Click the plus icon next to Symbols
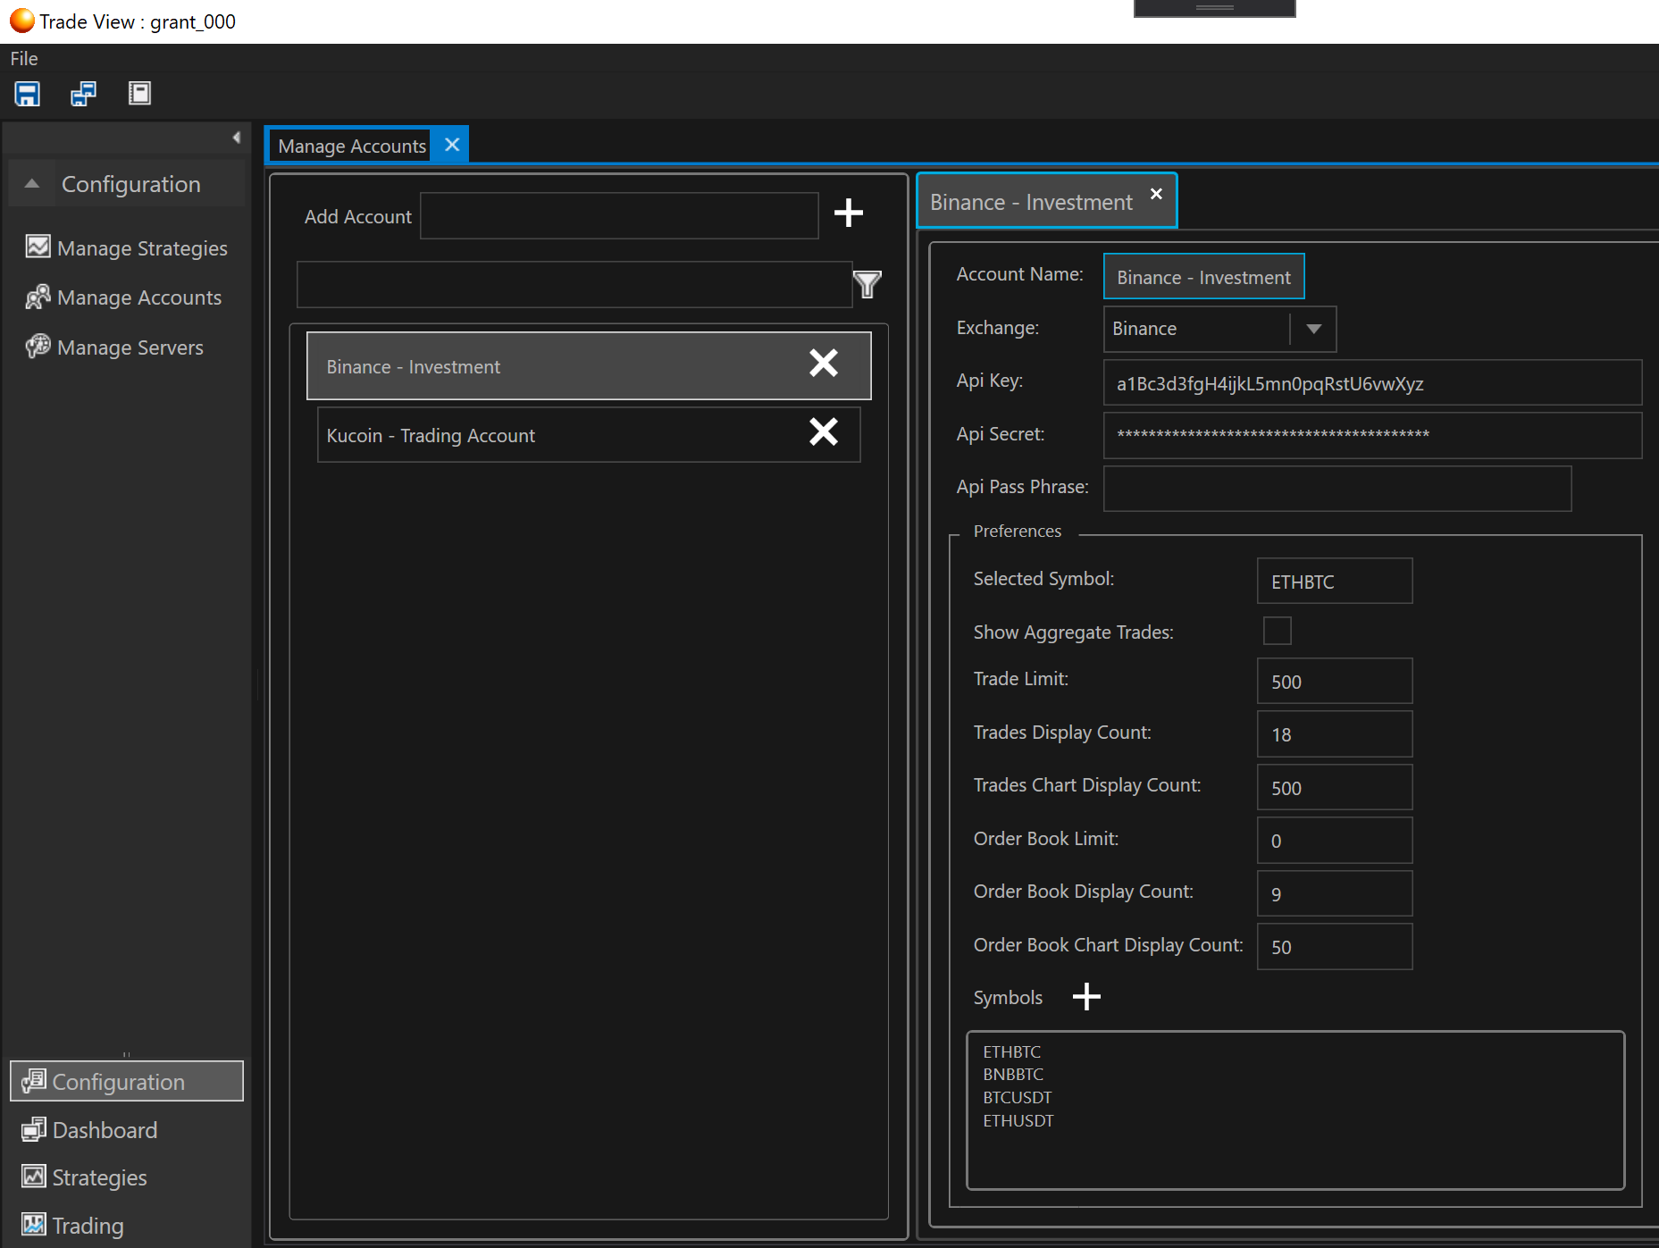The height and width of the screenshot is (1248, 1659). point(1086,996)
